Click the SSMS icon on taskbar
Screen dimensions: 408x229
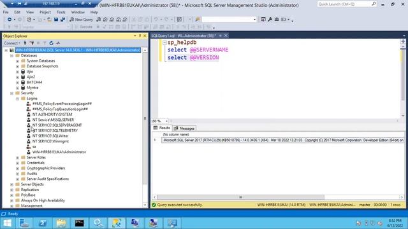(x=116, y=223)
